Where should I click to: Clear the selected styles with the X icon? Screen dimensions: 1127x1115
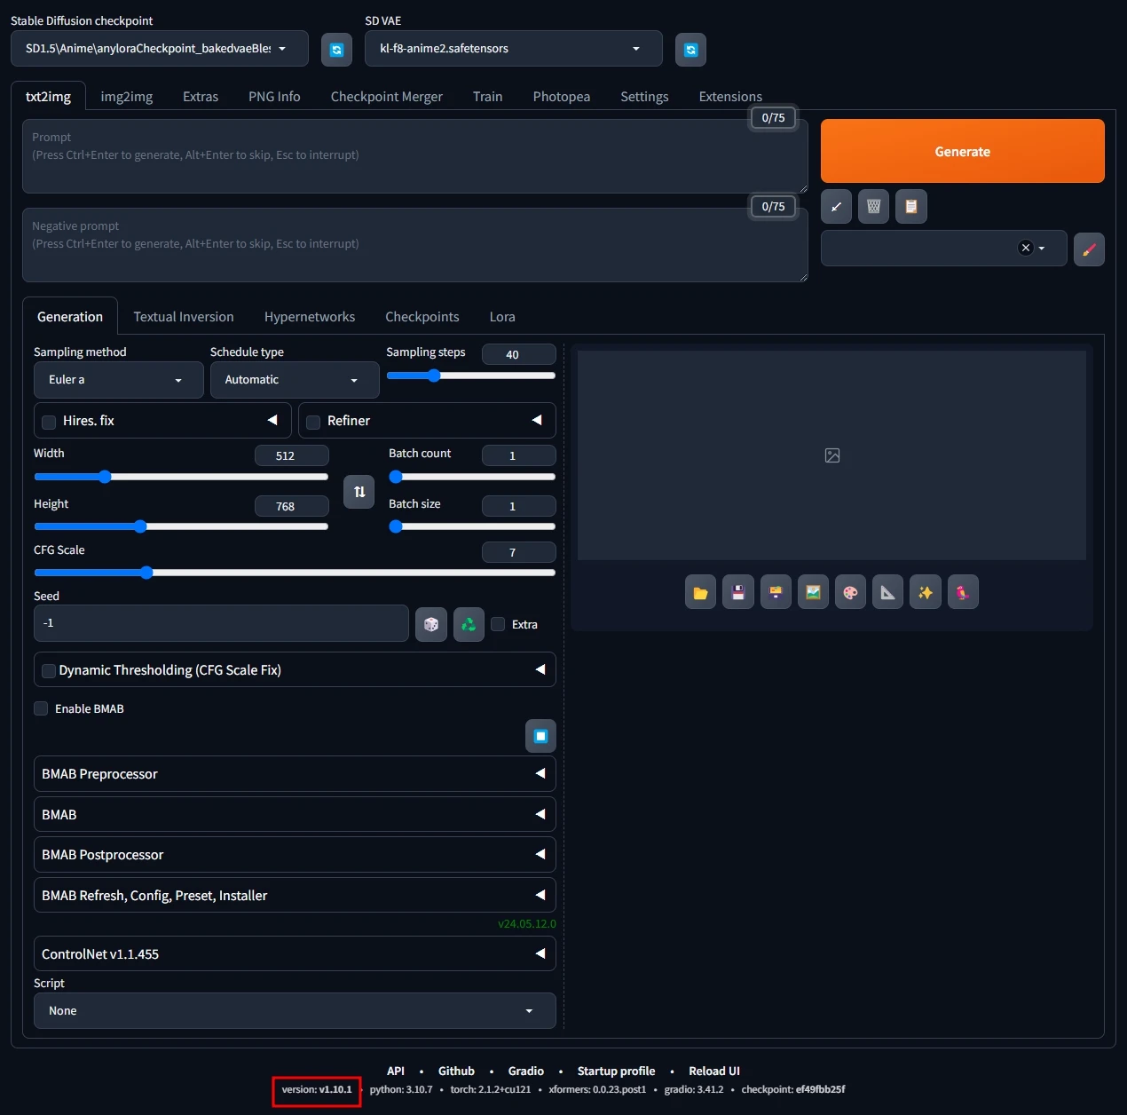[1026, 248]
